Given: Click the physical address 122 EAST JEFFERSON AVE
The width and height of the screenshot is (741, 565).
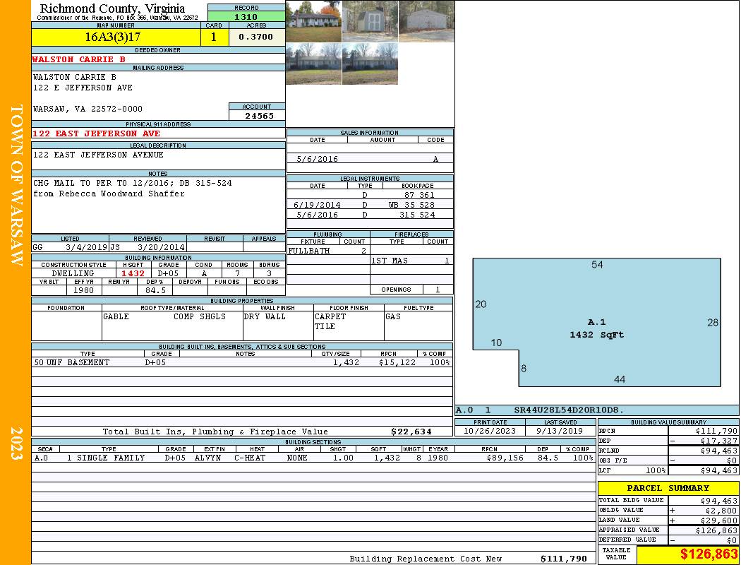Looking at the screenshot, I should (x=97, y=133).
